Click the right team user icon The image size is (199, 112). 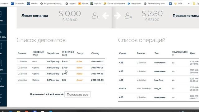pos(128,16)
